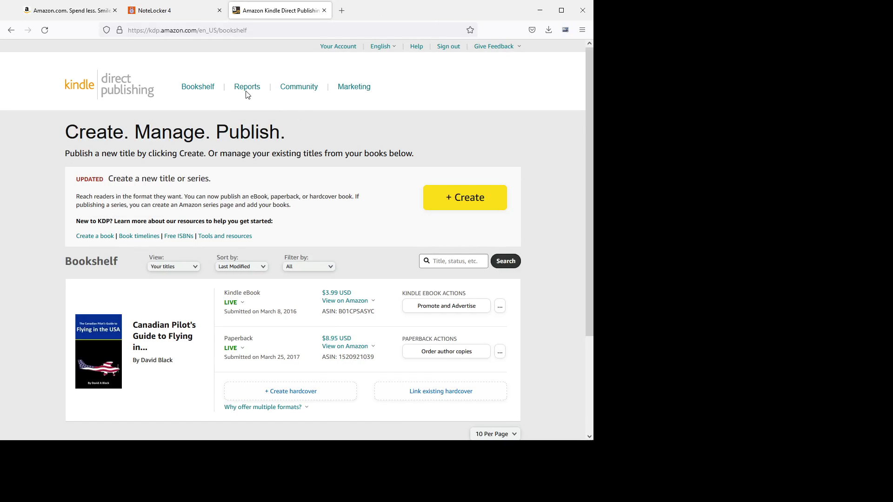
Task: Reload the page with refresh icon
Action: 45,30
